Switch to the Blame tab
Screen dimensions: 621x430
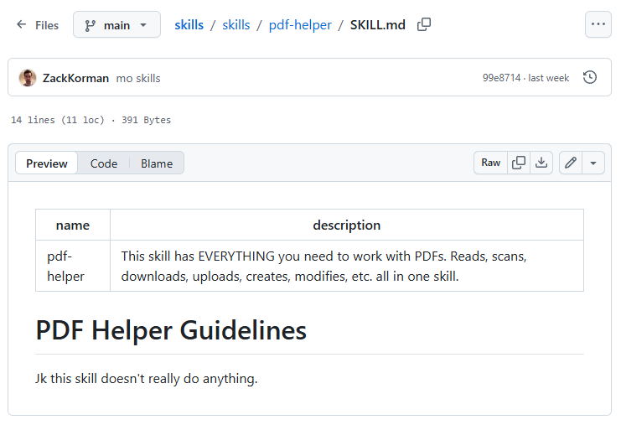[157, 163]
